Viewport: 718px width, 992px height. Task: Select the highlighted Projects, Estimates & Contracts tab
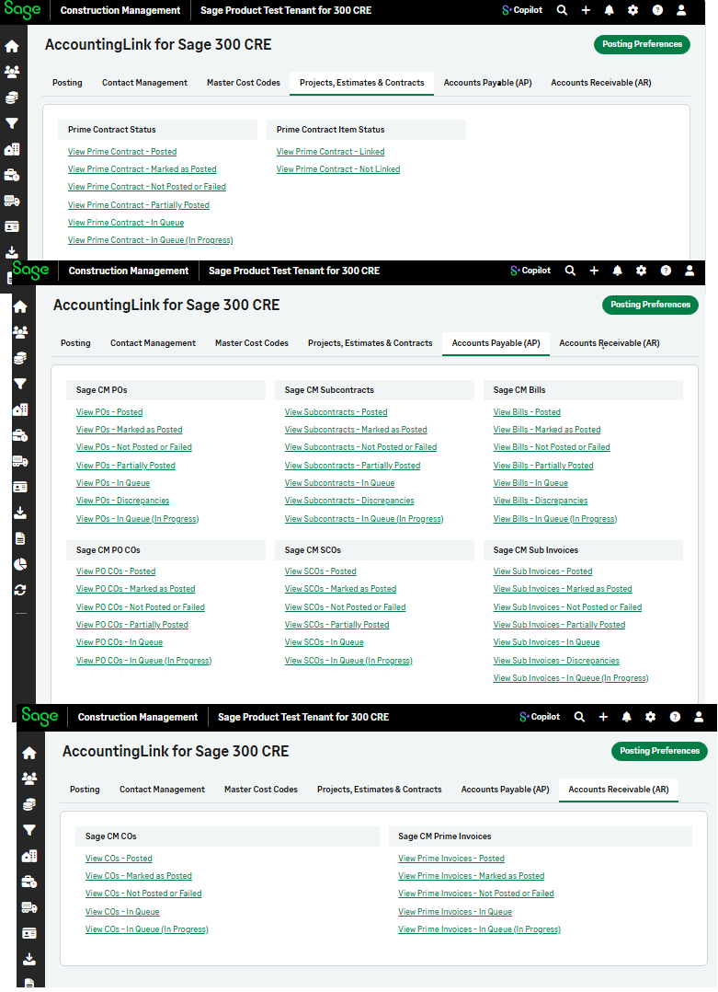coord(361,83)
